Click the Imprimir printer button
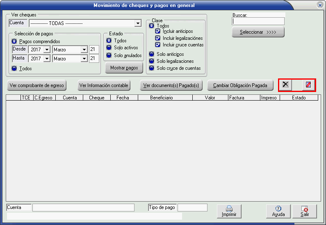Image resolution: width=326 pixels, height=225 pixels. tap(229, 211)
